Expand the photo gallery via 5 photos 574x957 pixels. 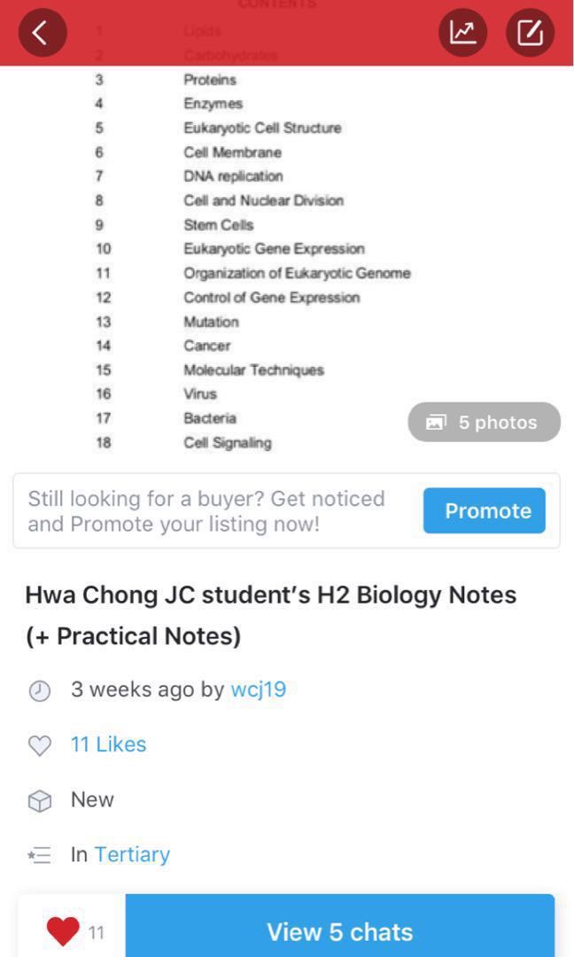point(483,422)
